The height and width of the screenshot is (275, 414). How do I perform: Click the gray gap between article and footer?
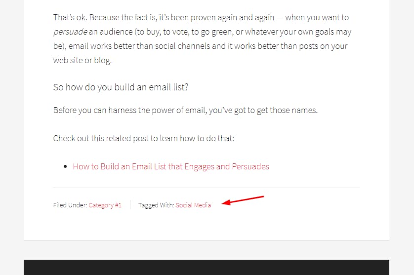207,250
